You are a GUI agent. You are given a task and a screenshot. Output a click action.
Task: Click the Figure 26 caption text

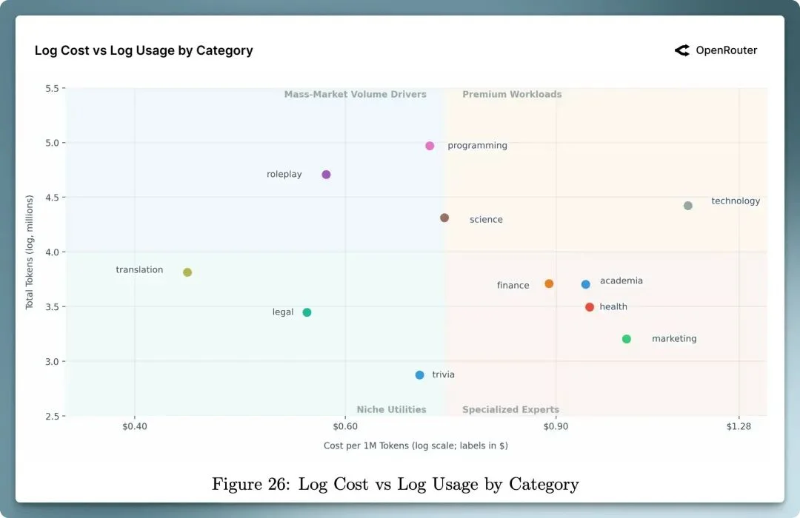click(395, 484)
